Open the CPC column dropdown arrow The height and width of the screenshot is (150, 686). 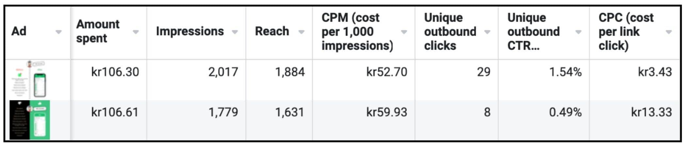click(668, 32)
